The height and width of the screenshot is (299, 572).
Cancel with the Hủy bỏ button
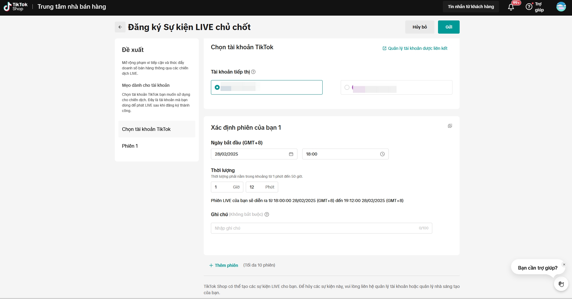click(420, 27)
